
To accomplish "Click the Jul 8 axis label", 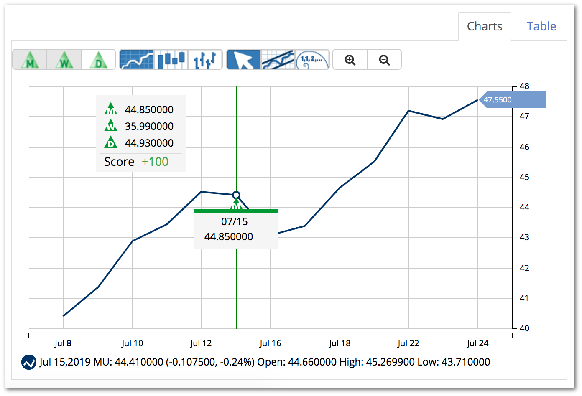I will click(63, 343).
